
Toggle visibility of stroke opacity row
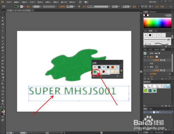[145, 60]
